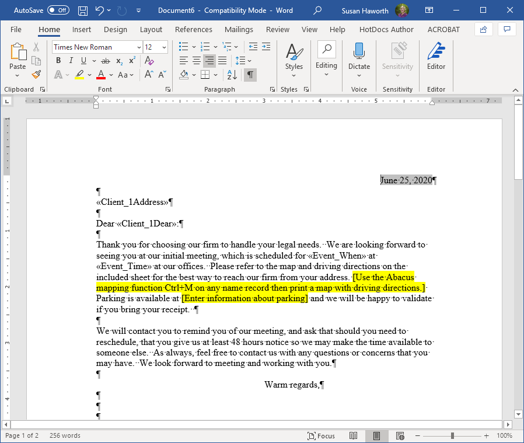Image resolution: width=524 pixels, height=443 pixels.
Task: Click the word count in the status bar
Action: [x=64, y=435]
